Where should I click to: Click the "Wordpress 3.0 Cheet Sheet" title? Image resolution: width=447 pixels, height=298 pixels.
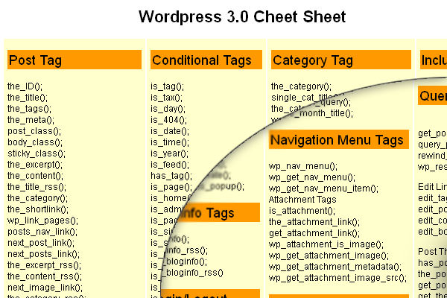coord(242,16)
